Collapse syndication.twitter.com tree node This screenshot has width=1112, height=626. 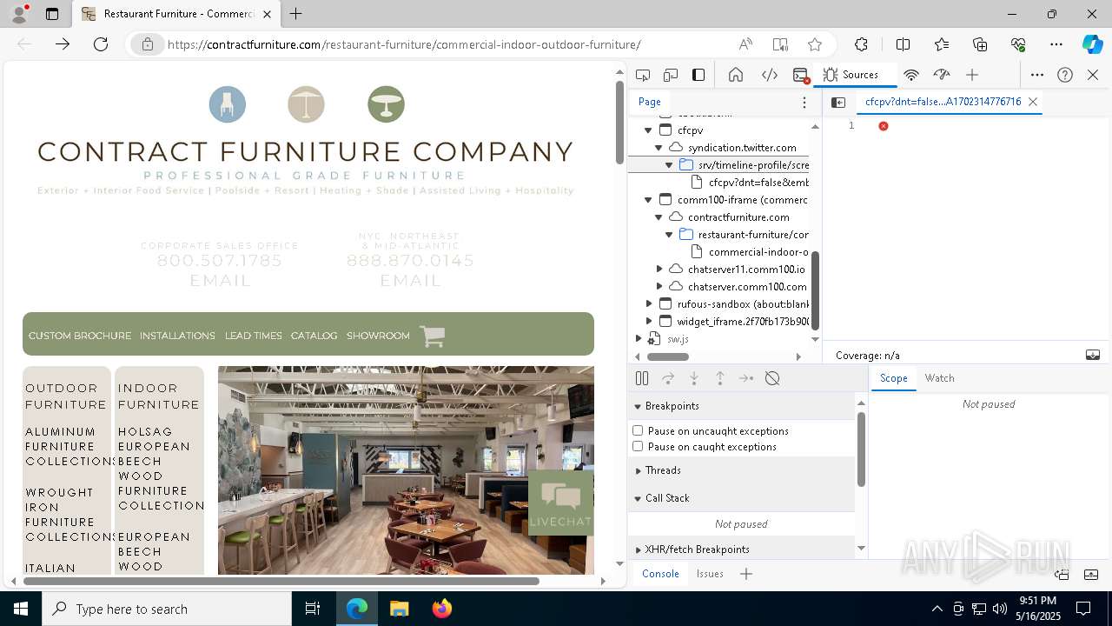tap(659, 148)
